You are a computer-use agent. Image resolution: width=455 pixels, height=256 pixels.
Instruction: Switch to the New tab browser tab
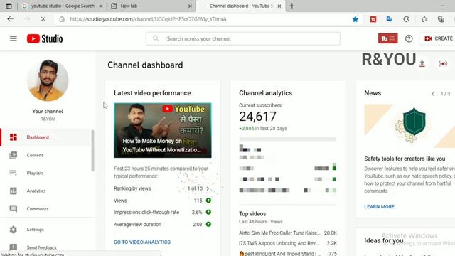[x=151, y=6]
